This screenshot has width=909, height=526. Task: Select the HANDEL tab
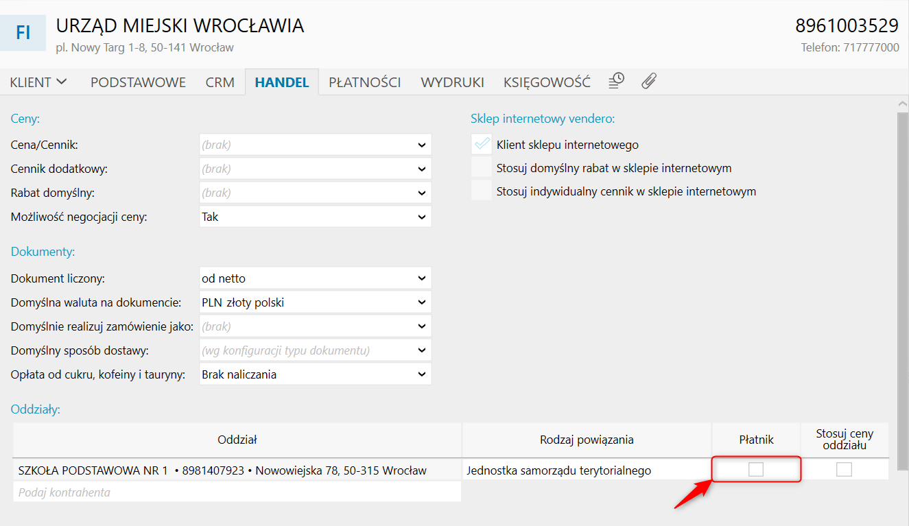(x=282, y=82)
